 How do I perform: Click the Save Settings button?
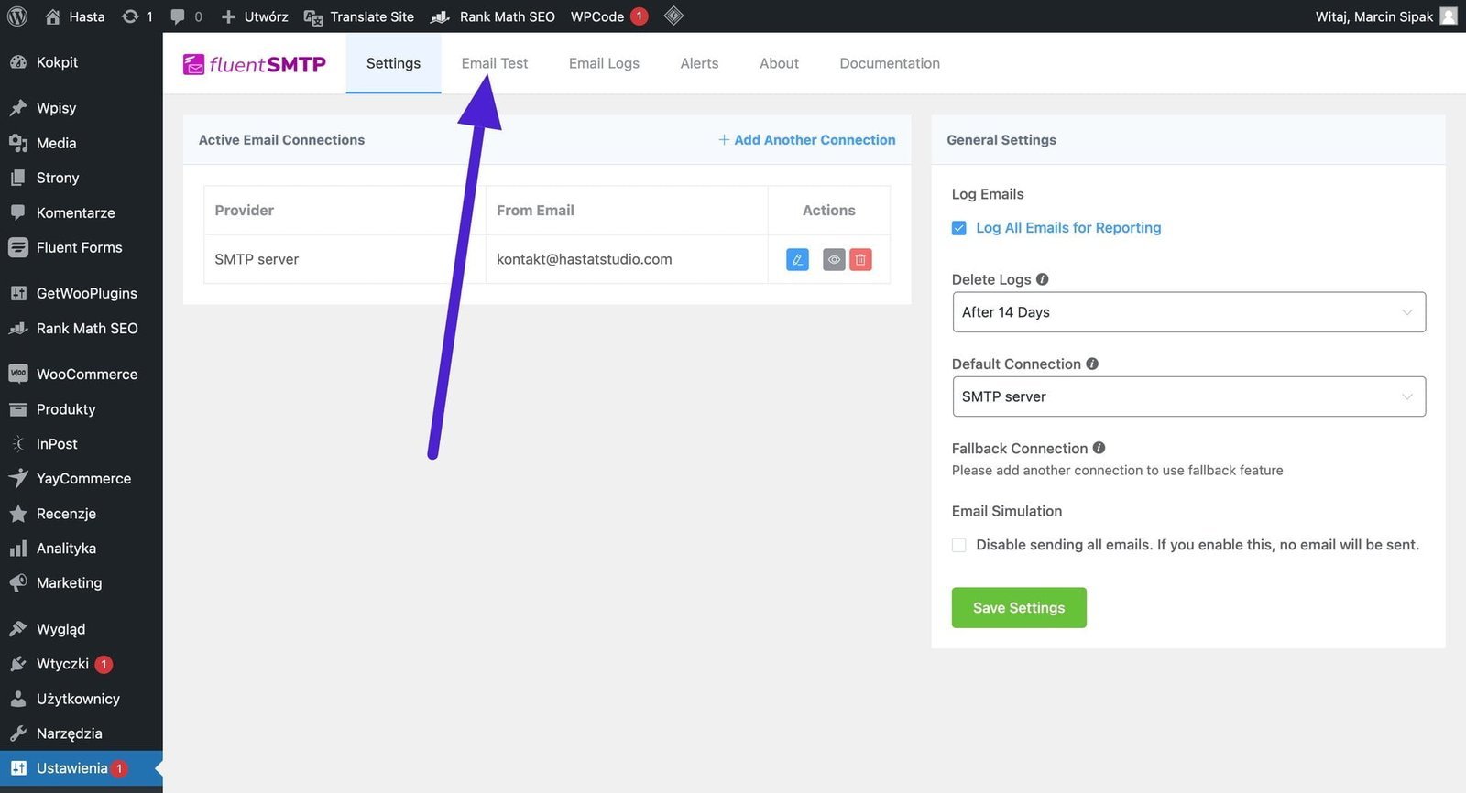(1019, 608)
